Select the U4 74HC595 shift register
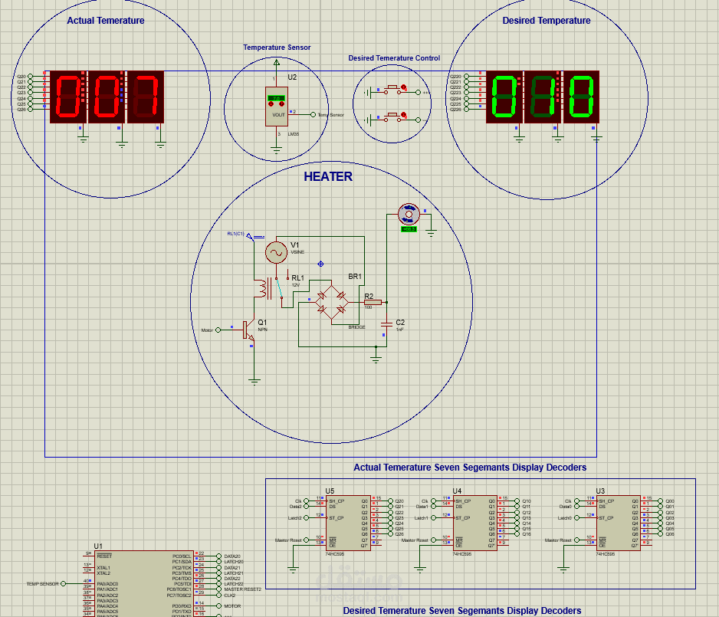This screenshot has height=617, width=719. (x=475, y=523)
